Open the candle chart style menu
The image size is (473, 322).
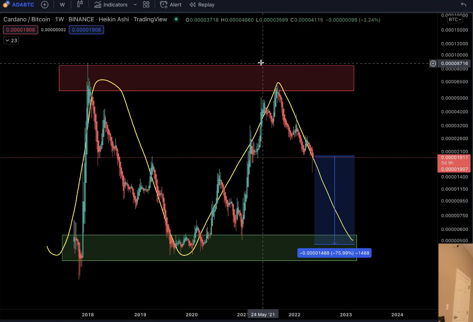[x=80, y=5]
